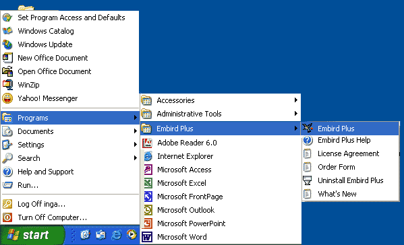Select Turn Off Computer...

pos(70,217)
